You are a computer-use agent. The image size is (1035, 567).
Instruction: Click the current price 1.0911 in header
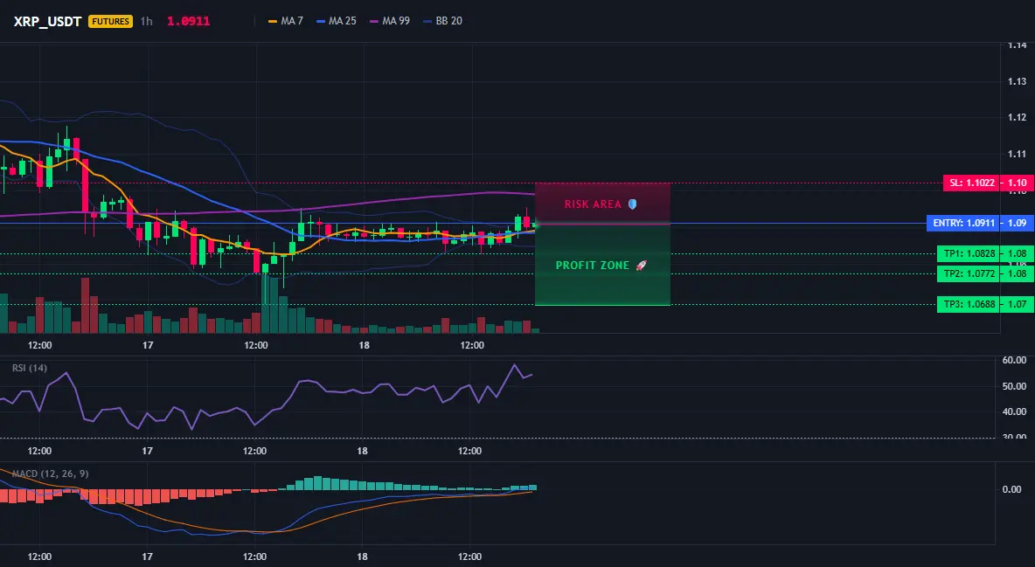[x=188, y=21]
